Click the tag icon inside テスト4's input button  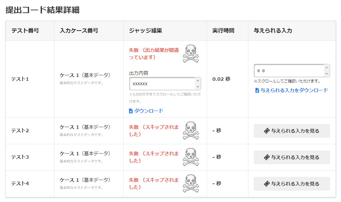click(x=267, y=183)
